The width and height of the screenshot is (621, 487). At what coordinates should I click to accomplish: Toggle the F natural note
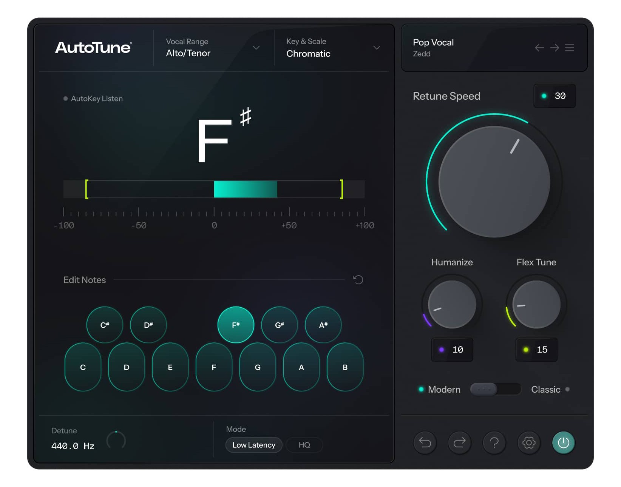[x=214, y=367]
